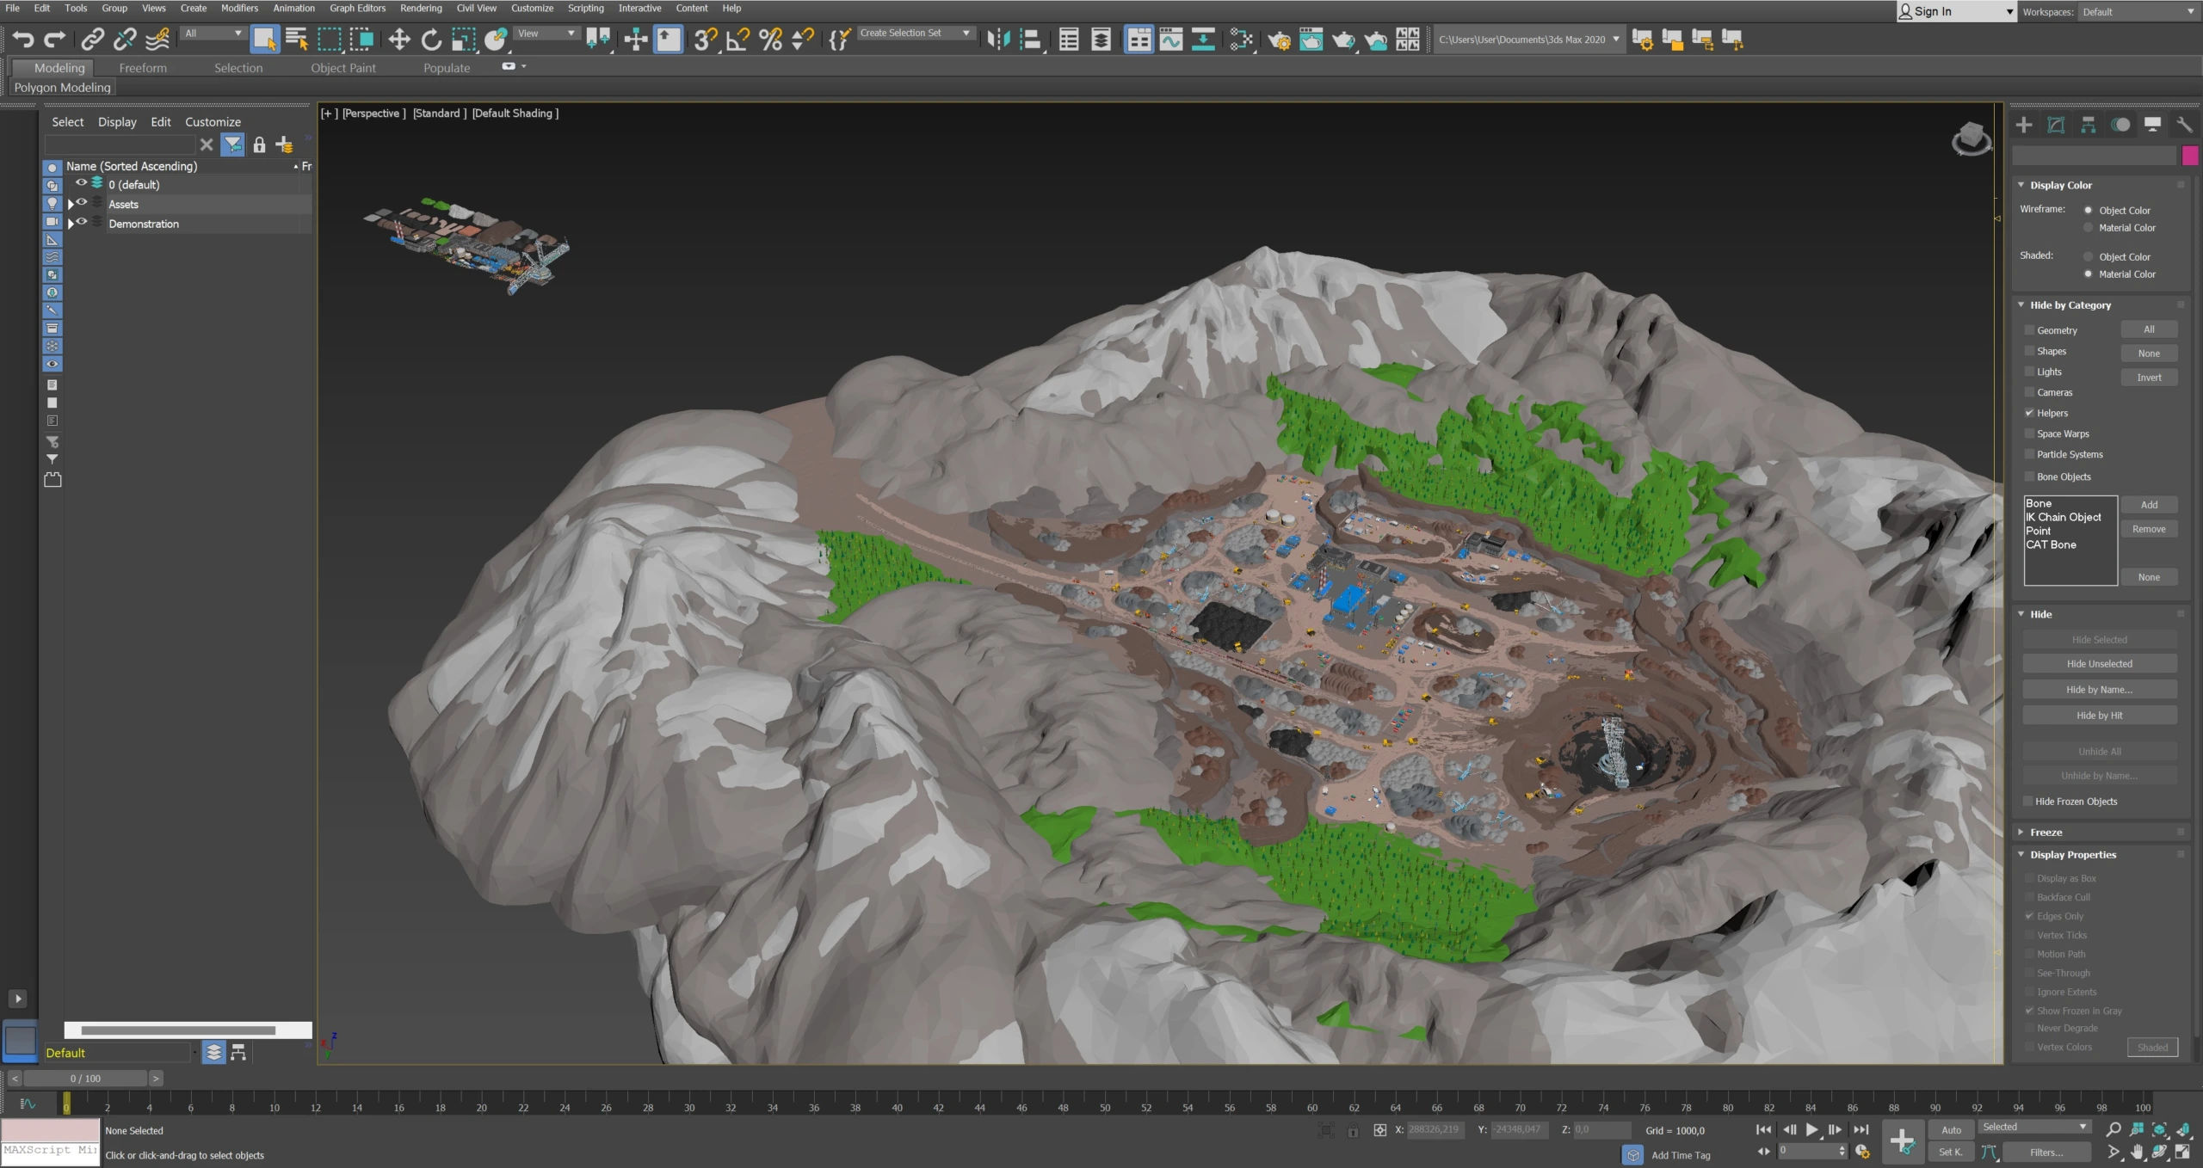Open the Create panel plus tab
This screenshot has height=1168, width=2203.
[x=2024, y=126]
